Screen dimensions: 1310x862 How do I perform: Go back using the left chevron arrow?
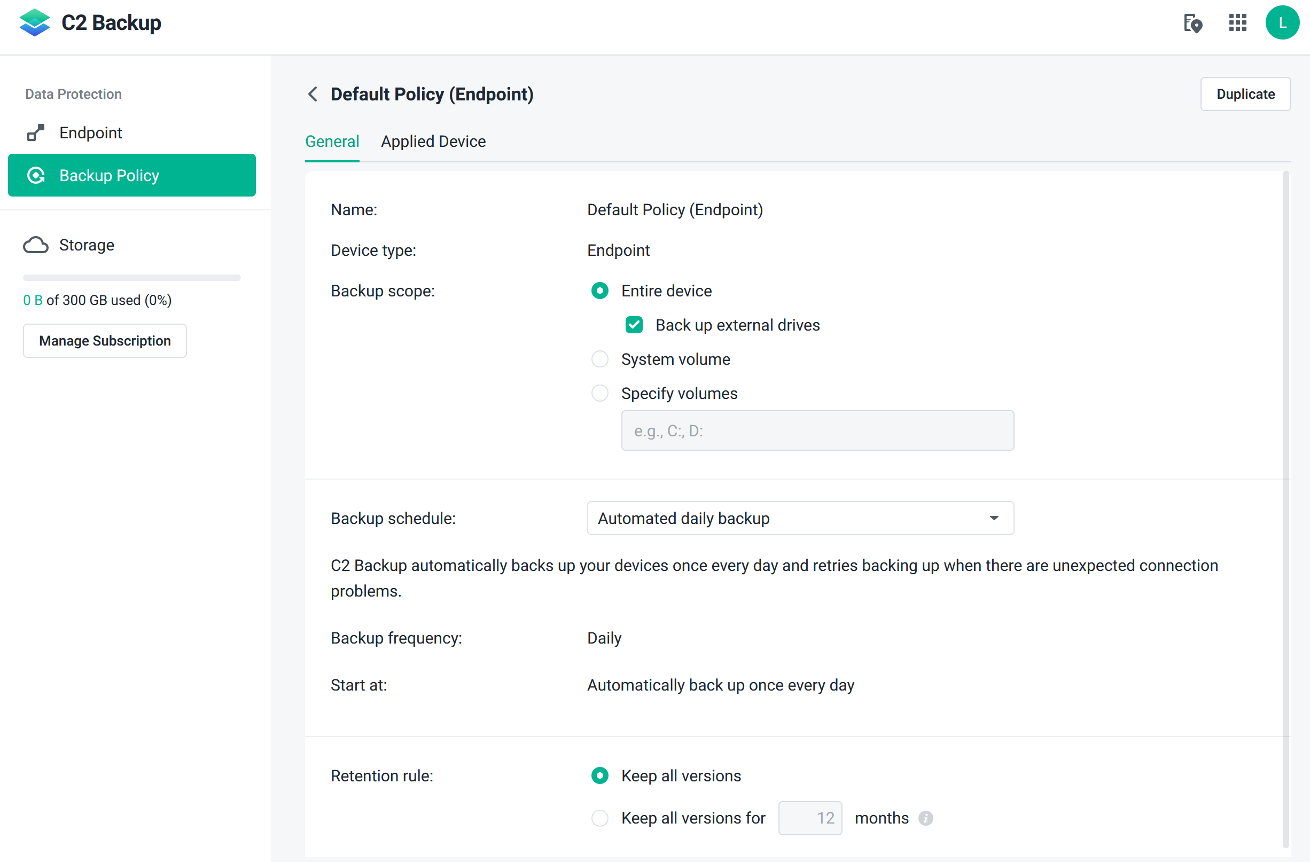pyautogui.click(x=313, y=94)
